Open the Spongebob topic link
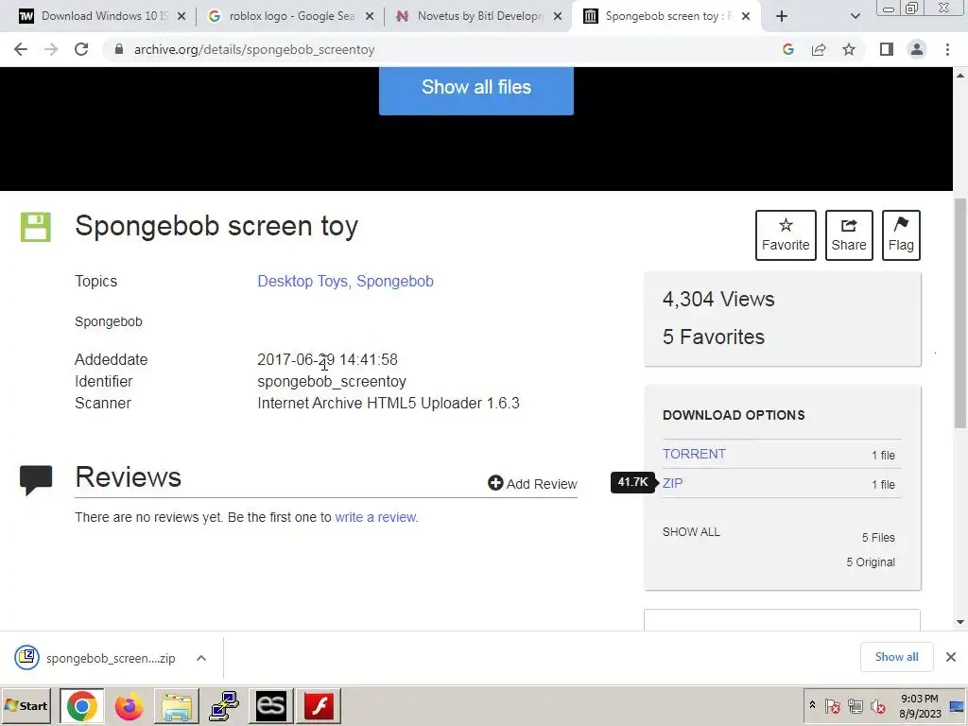This screenshot has width=968, height=726. [x=395, y=281]
